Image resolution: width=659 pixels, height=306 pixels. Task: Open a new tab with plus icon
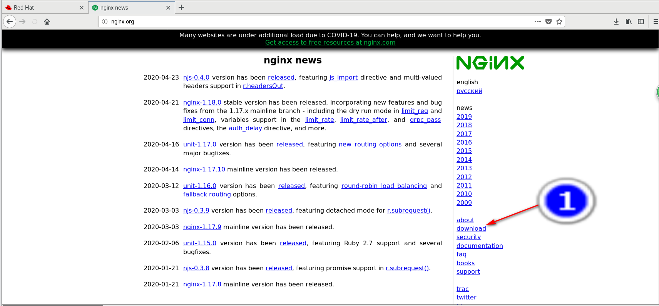(181, 7)
